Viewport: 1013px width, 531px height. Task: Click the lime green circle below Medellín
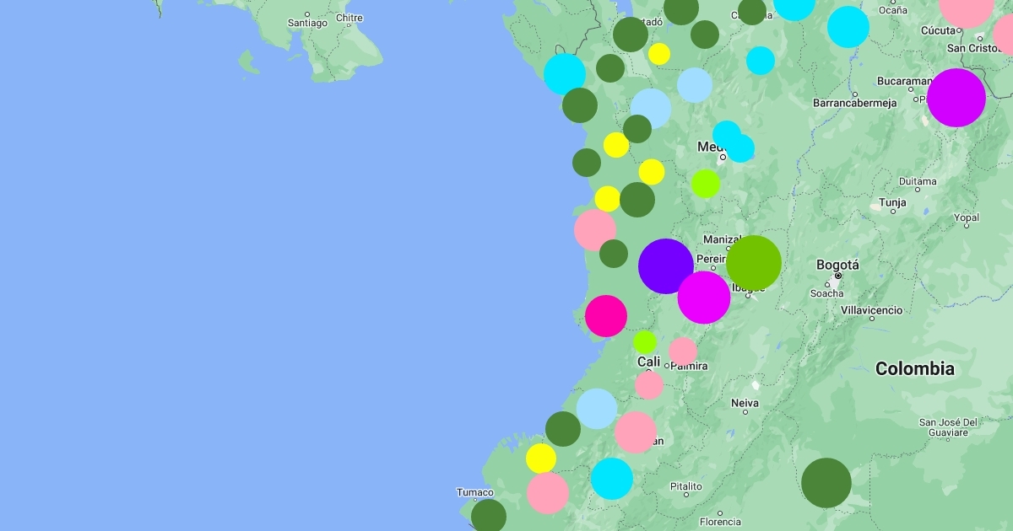[x=706, y=183]
